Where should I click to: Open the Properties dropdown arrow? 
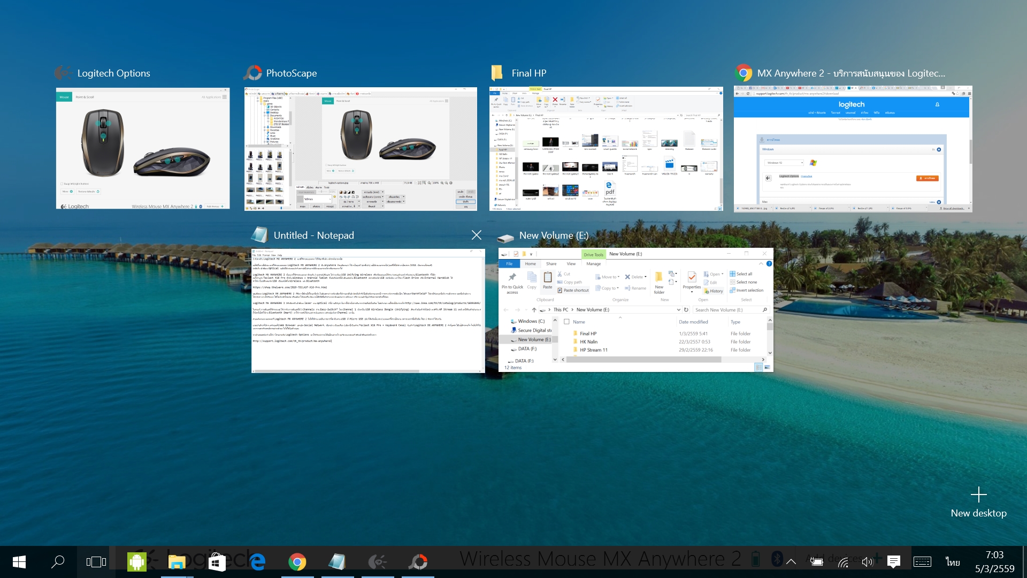tap(692, 292)
